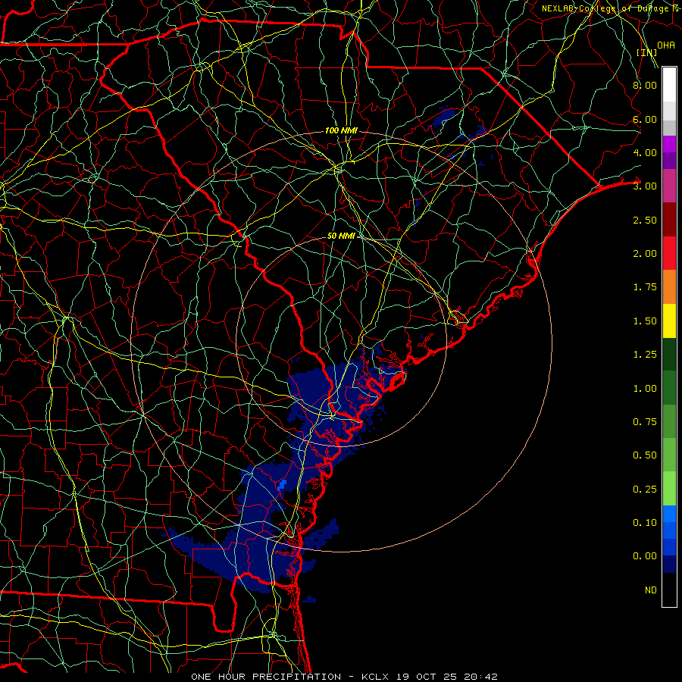Click the lightest green legend swatch
Image resolution: width=682 pixels, height=682 pixels.
point(669,489)
